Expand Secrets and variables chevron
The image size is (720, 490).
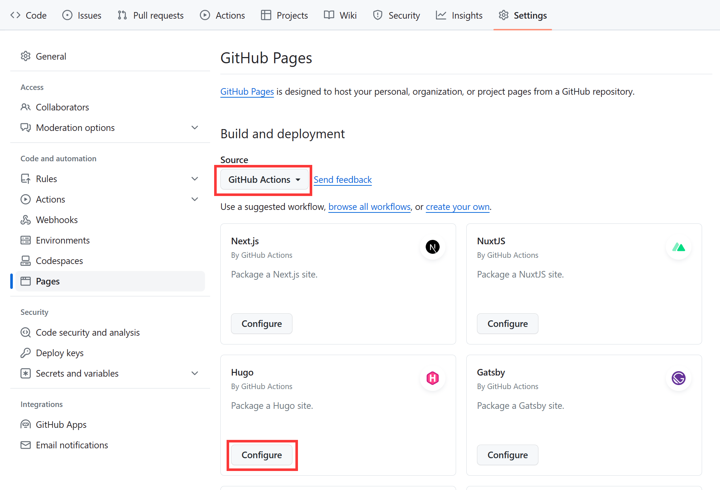(195, 373)
